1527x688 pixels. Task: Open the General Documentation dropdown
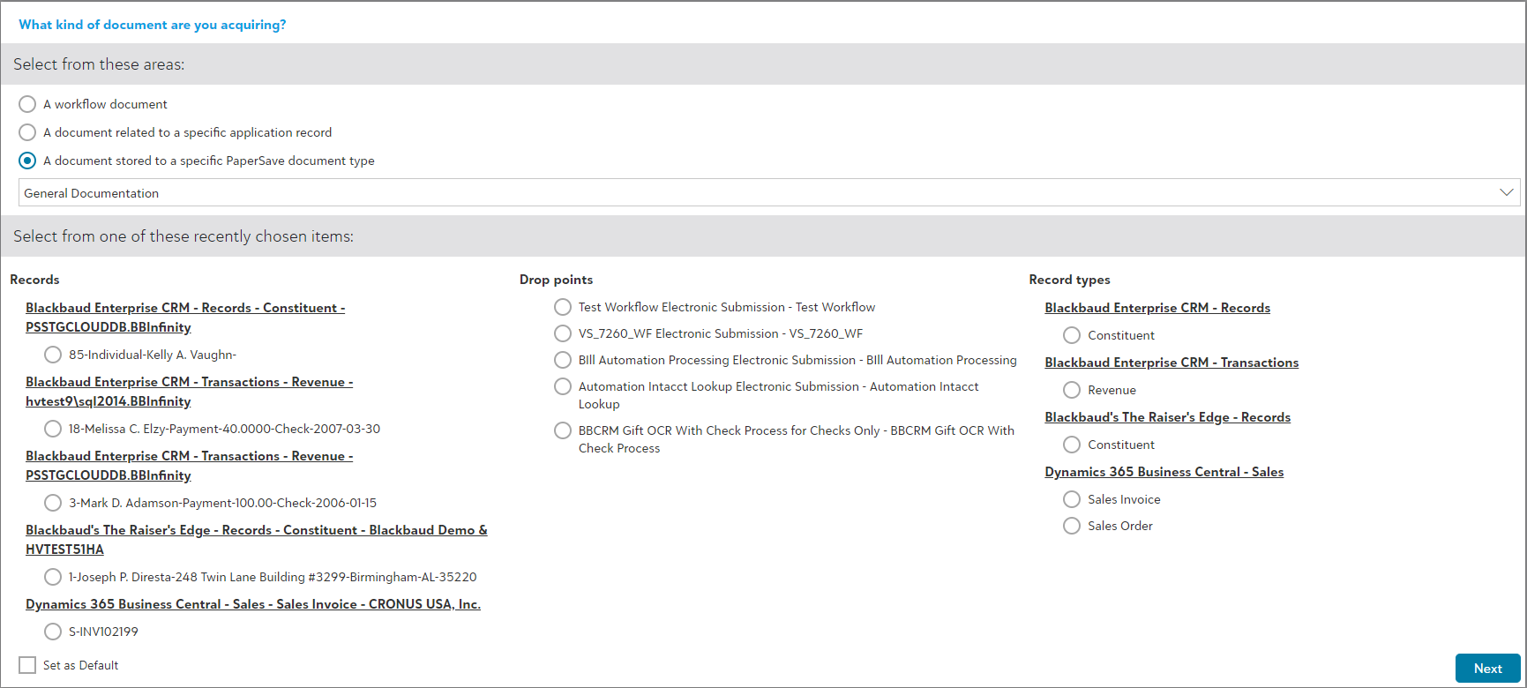pos(759,193)
